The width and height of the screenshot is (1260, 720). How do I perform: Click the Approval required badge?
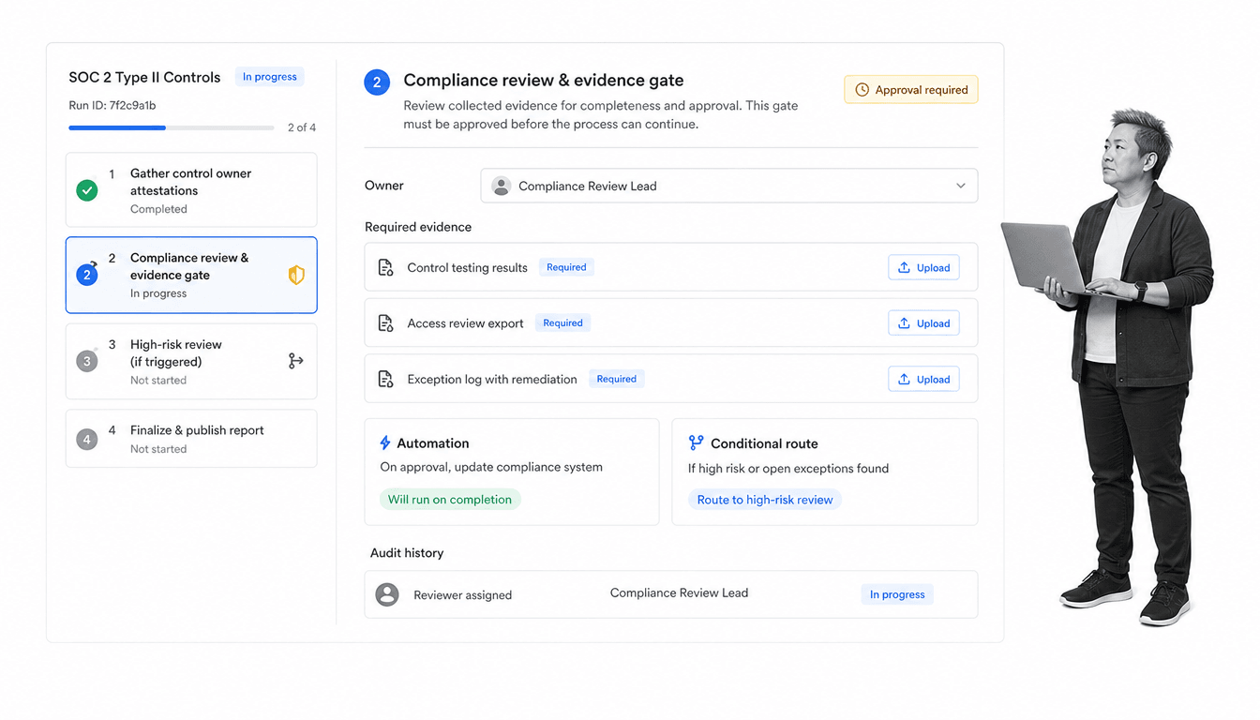[911, 90]
